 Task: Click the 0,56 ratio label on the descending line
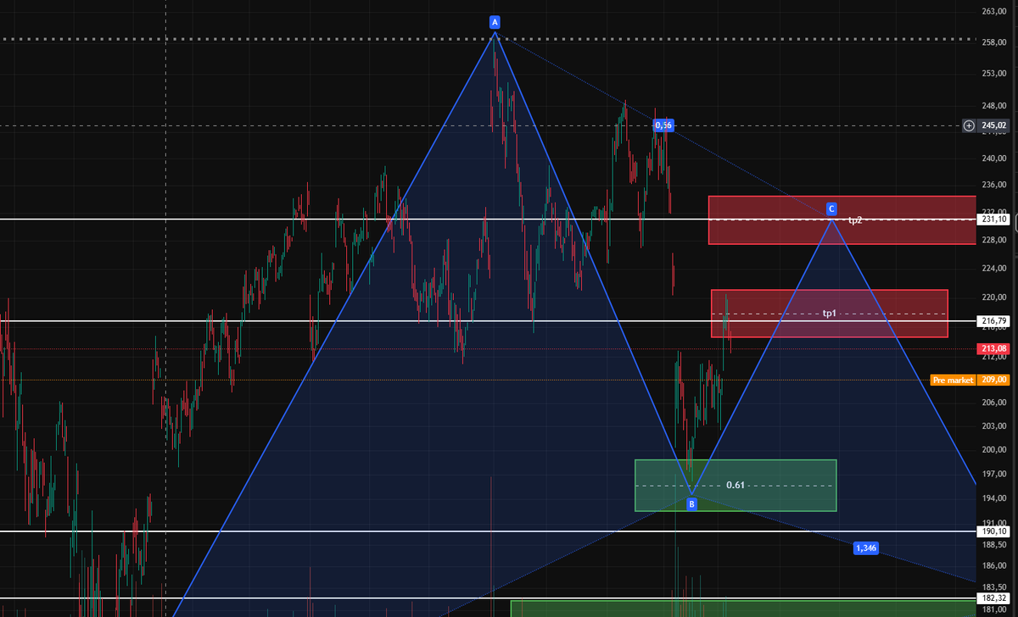pyautogui.click(x=664, y=125)
